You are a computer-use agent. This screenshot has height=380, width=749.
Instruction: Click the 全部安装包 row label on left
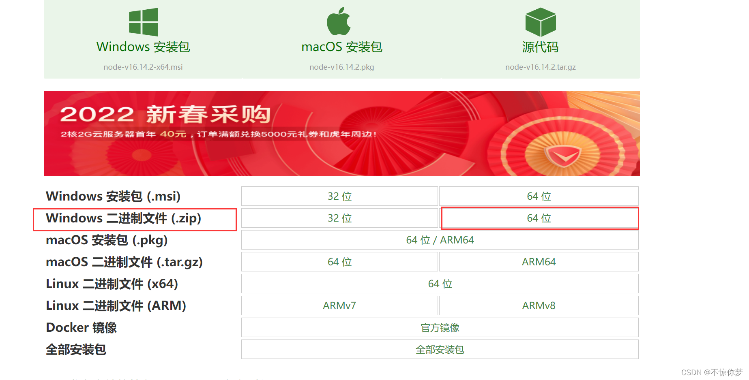click(x=76, y=349)
